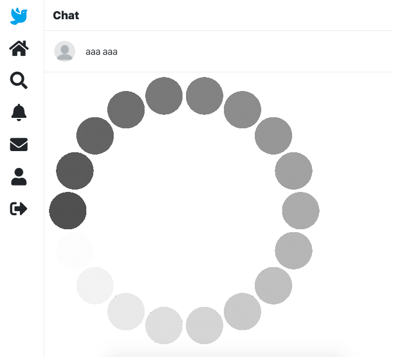Click the empty space right of aaa aaa
The image size is (393, 357).
[251, 51]
